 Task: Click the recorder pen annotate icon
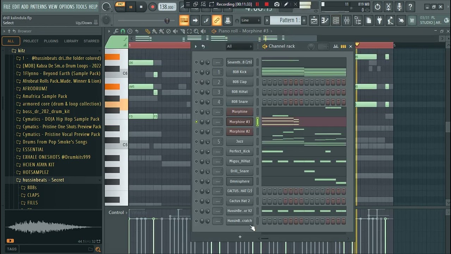(x=286, y=4)
